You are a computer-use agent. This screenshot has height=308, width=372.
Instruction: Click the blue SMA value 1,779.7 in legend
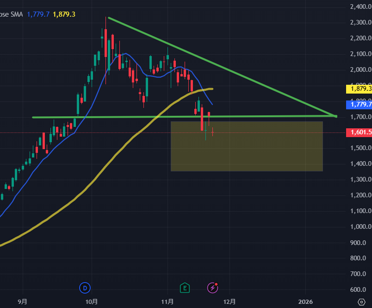(38, 14)
